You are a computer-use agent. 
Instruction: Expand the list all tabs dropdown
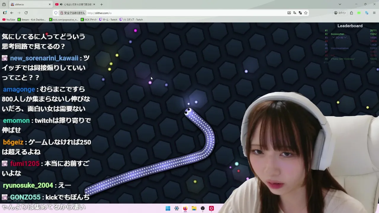point(340,4)
